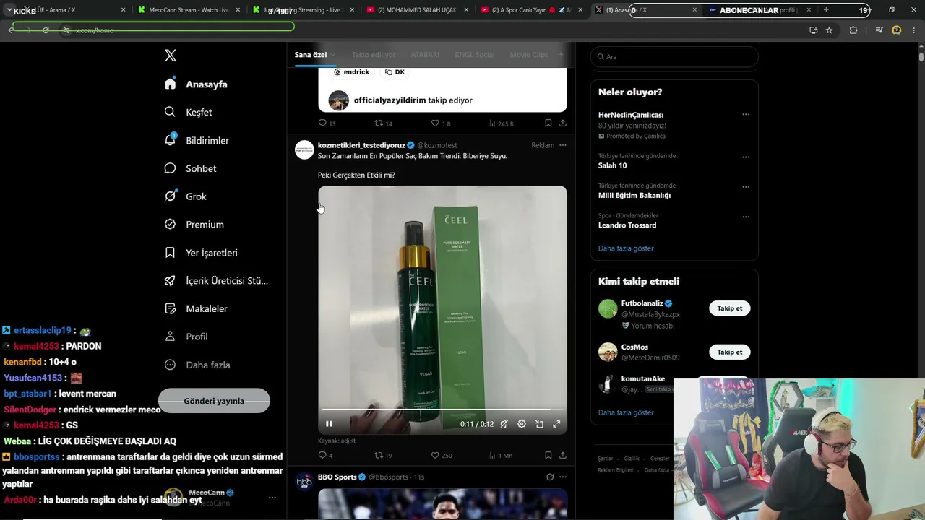Like the kozmetikleri post with 250 likes

tap(442, 456)
